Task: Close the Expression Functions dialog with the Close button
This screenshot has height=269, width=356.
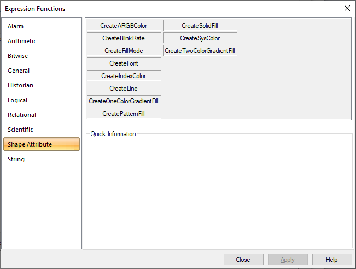Action: point(243,260)
